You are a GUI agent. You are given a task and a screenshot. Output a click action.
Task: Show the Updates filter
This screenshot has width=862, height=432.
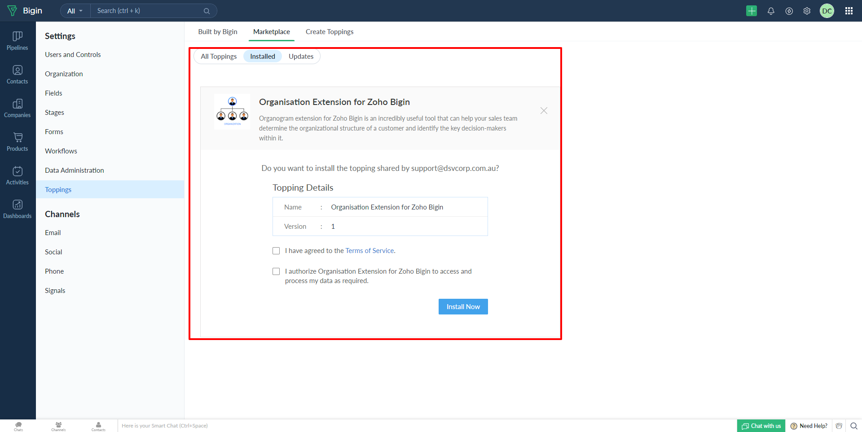[301, 57]
